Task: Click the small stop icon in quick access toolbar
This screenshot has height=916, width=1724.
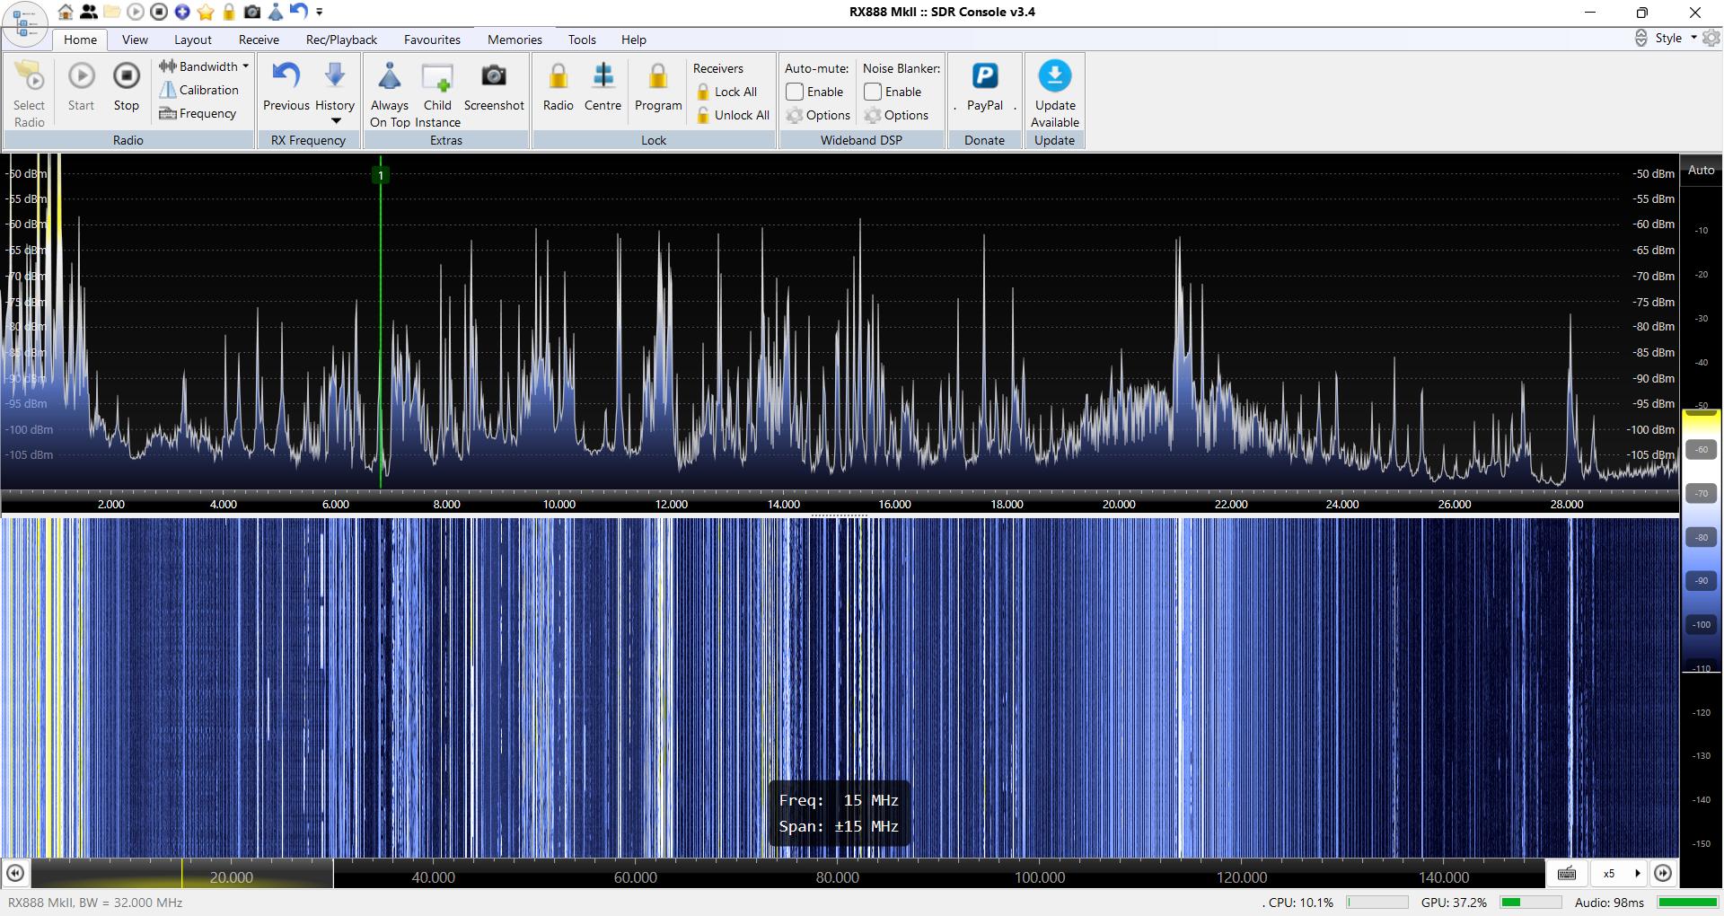Action: click(159, 12)
